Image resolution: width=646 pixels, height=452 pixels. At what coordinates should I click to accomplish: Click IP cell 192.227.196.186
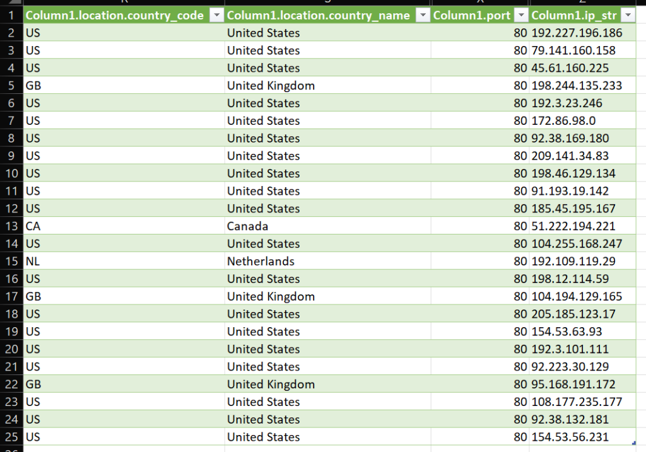click(582, 33)
